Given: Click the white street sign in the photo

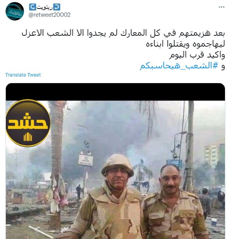Looking at the screenshot, I should [85, 160].
